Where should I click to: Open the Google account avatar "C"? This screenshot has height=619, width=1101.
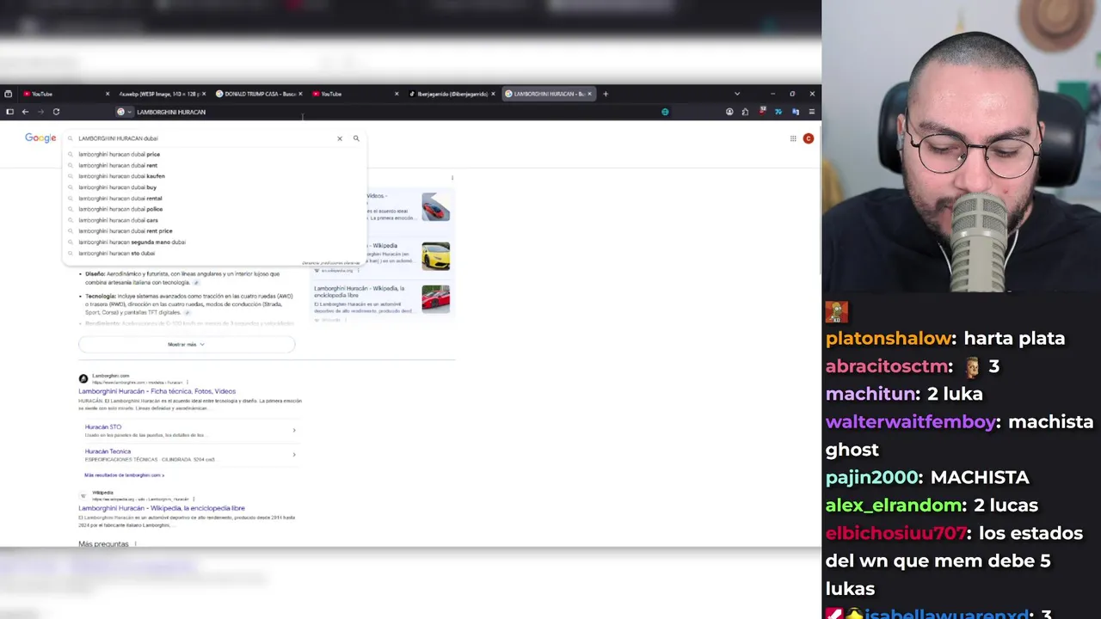(x=808, y=138)
